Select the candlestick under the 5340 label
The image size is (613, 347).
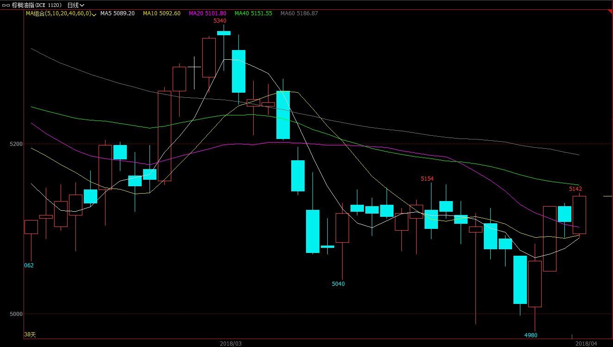pos(224,33)
